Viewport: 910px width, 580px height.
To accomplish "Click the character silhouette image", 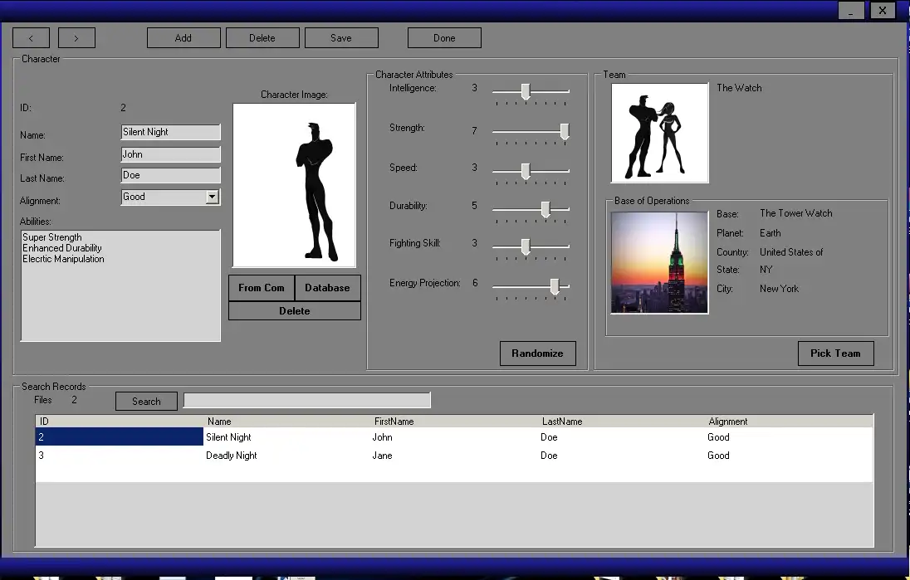I will tap(294, 185).
